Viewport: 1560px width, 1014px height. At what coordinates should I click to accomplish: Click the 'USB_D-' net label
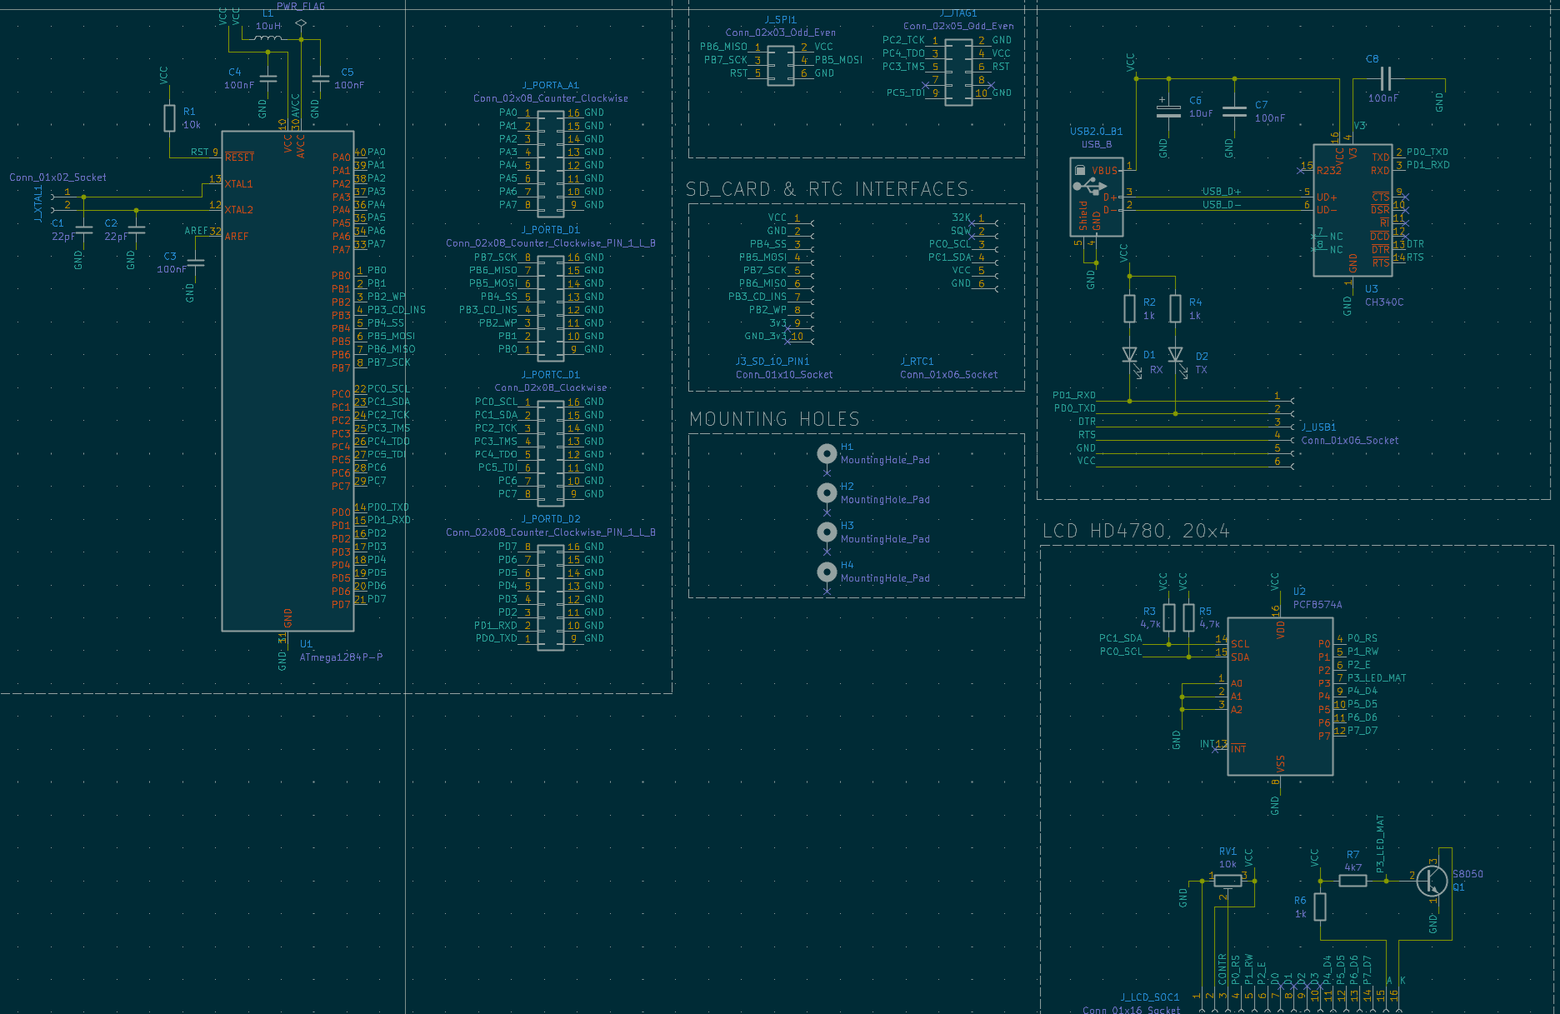point(1221,204)
